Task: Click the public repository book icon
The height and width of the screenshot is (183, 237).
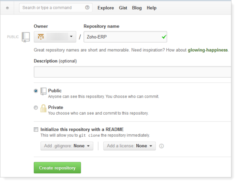Action: 26,37
